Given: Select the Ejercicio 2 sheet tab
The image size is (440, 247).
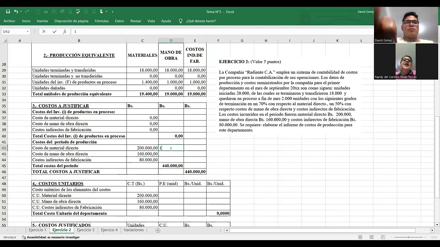Looking at the screenshot, I should click(x=62, y=230).
